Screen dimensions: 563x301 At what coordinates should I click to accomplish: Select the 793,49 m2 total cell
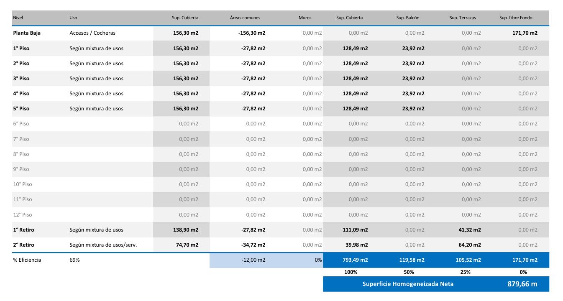355,260
